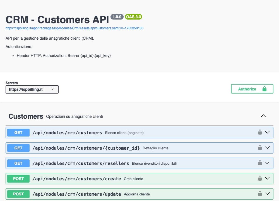Click the Customers section heading
This screenshot has width=279, height=201.
click(x=26, y=116)
